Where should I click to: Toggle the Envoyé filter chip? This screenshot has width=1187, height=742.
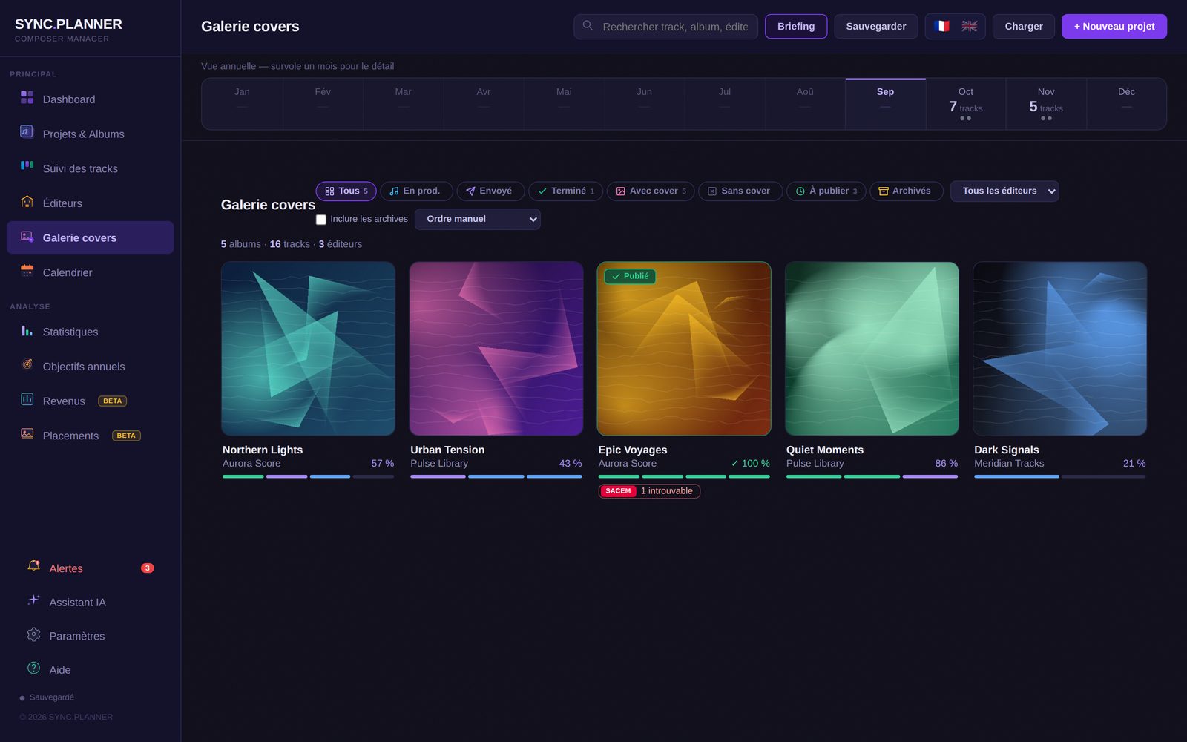click(490, 191)
